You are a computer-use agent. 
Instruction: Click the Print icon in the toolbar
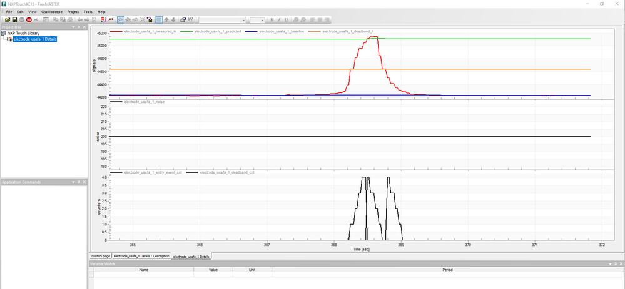70,20
